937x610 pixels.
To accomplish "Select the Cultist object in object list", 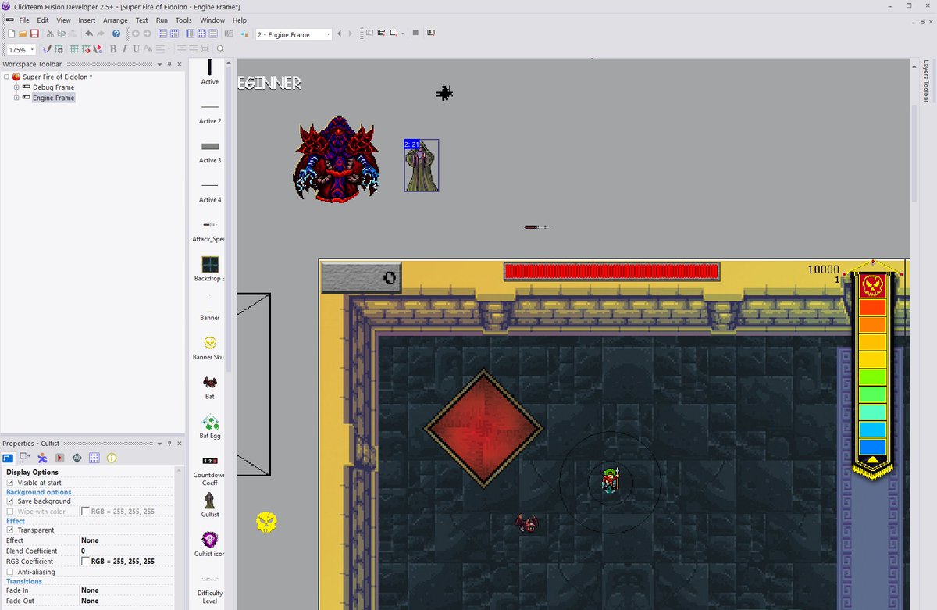I will click(x=209, y=504).
